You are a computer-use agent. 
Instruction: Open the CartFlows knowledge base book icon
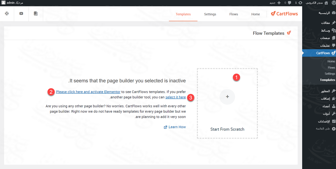(36, 13)
